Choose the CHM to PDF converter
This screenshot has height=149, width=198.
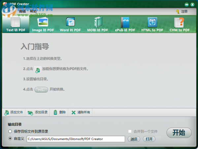tap(180, 24)
